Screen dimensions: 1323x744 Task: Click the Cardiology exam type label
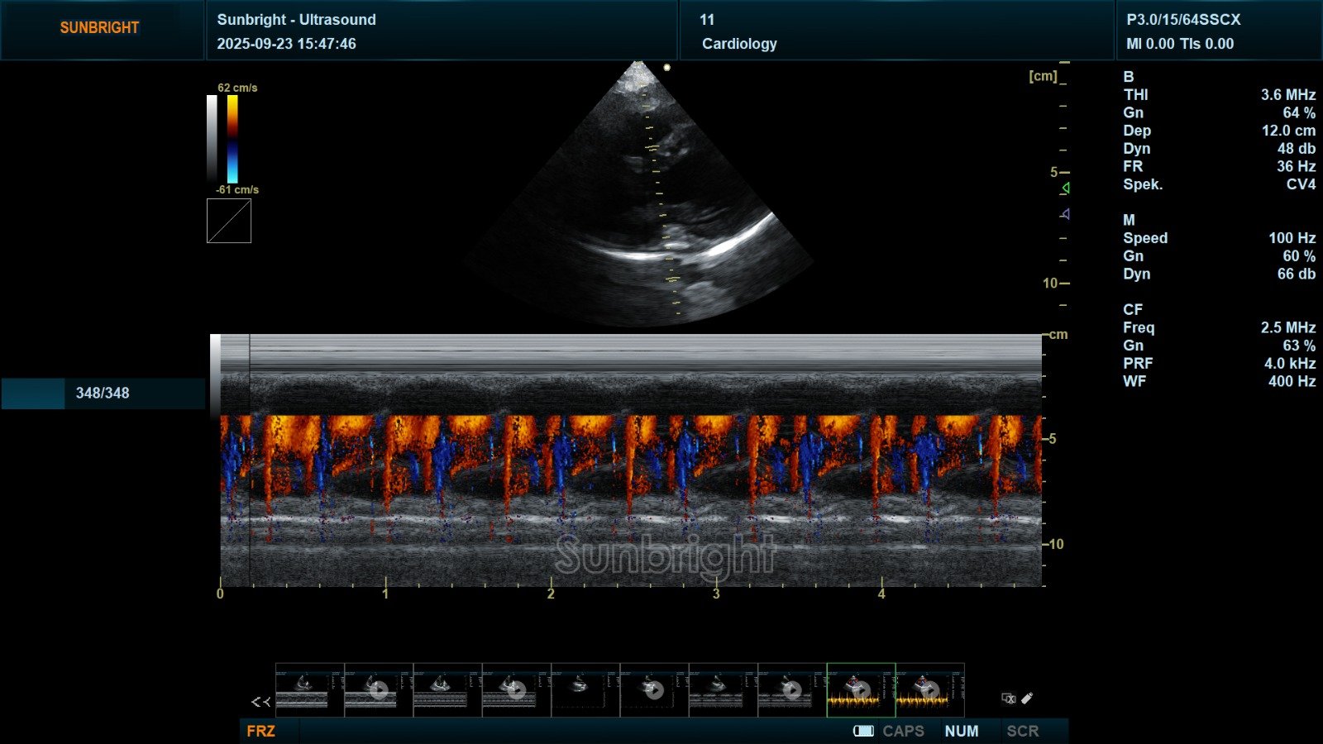click(x=739, y=44)
